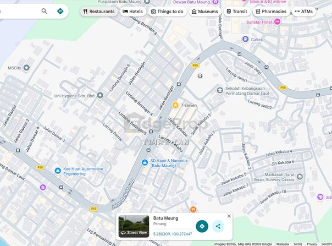Screen dimensions: 332x246
Task: Open Street View thumbnail for Batu Maung
Action: (x=134, y=226)
